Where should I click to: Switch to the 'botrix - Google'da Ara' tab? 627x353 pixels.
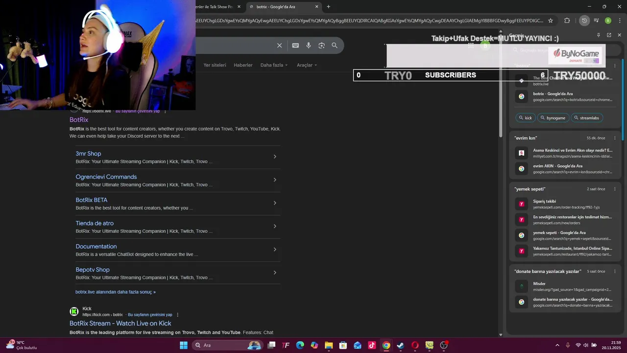[x=283, y=7]
